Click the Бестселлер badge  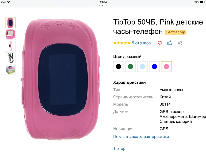point(176,32)
